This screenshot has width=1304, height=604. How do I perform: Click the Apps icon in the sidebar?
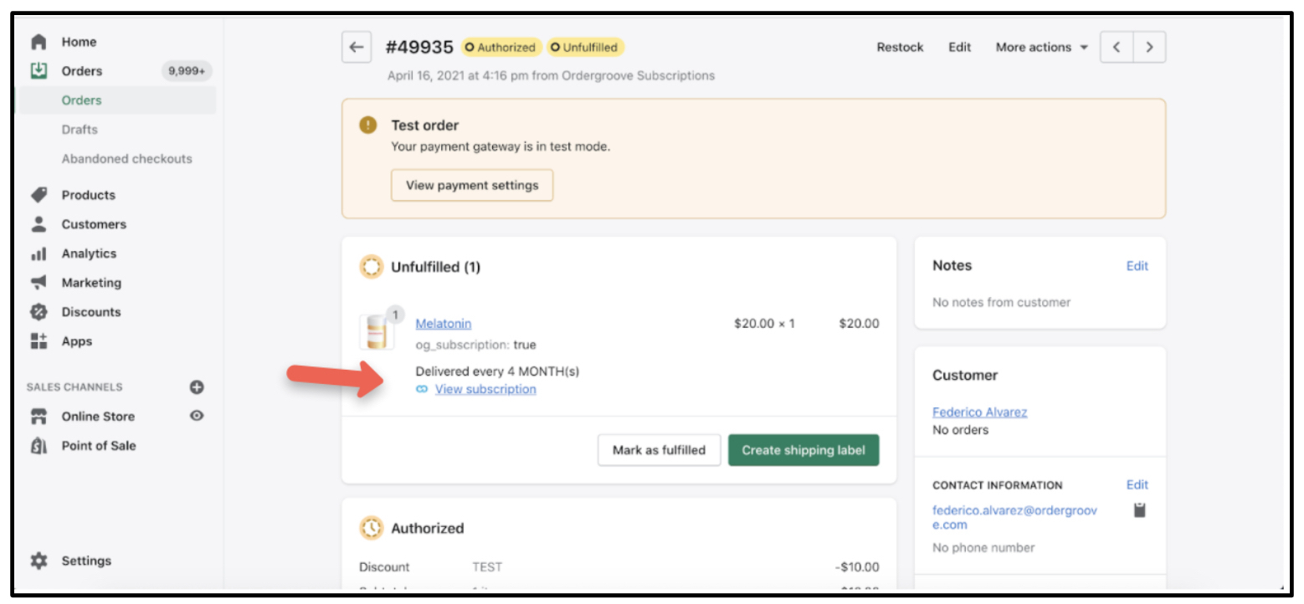coord(40,341)
